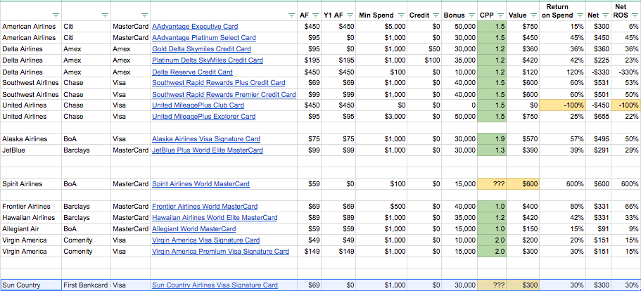
Task: Select the $50 Credit cell
Action: (425, 49)
